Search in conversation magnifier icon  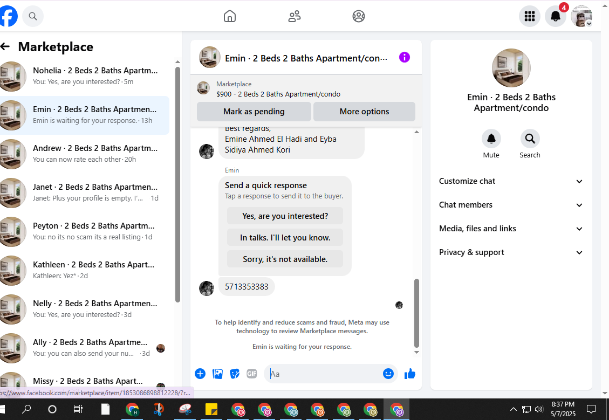(x=530, y=139)
